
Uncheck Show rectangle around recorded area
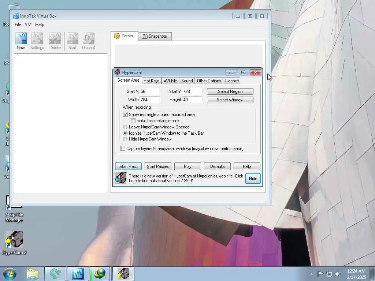pos(125,115)
